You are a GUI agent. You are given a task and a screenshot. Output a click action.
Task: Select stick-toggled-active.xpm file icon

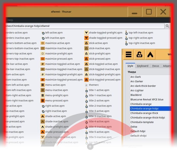tap(86, 64)
